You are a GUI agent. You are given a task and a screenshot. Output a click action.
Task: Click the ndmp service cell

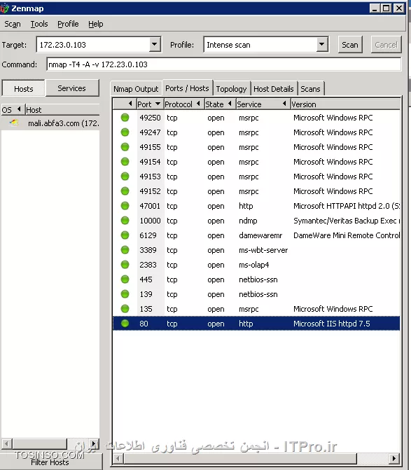(248, 221)
